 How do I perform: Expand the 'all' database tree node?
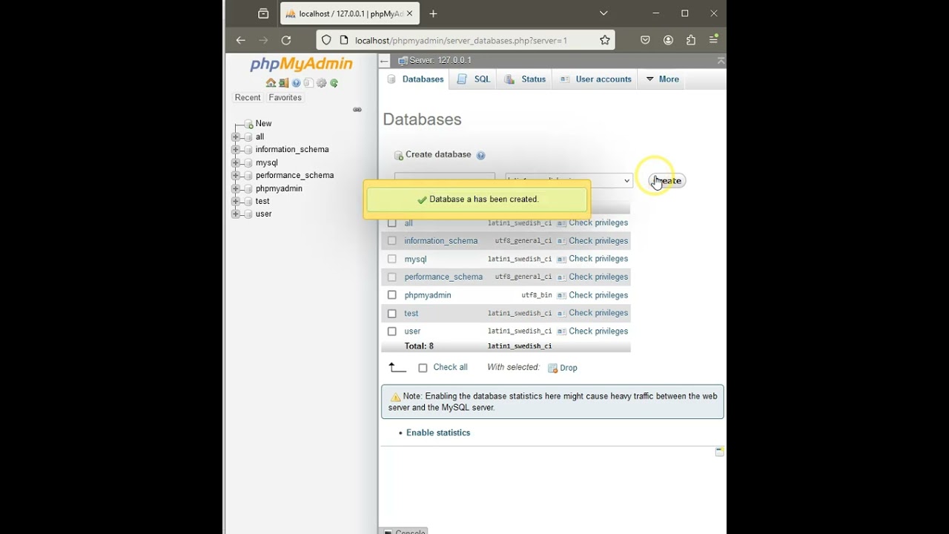click(236, 136)
